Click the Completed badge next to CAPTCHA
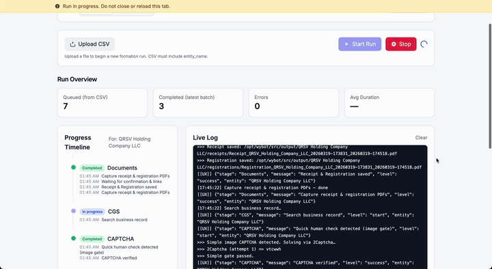Viewport: 492px width, 269px height. click(x=92, y=239)
